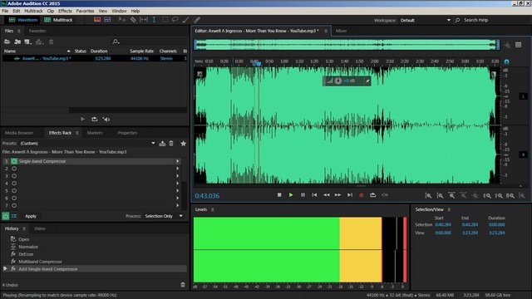Click the Import File icon
The width and height of the screenshot is (532, 299).
17,42
